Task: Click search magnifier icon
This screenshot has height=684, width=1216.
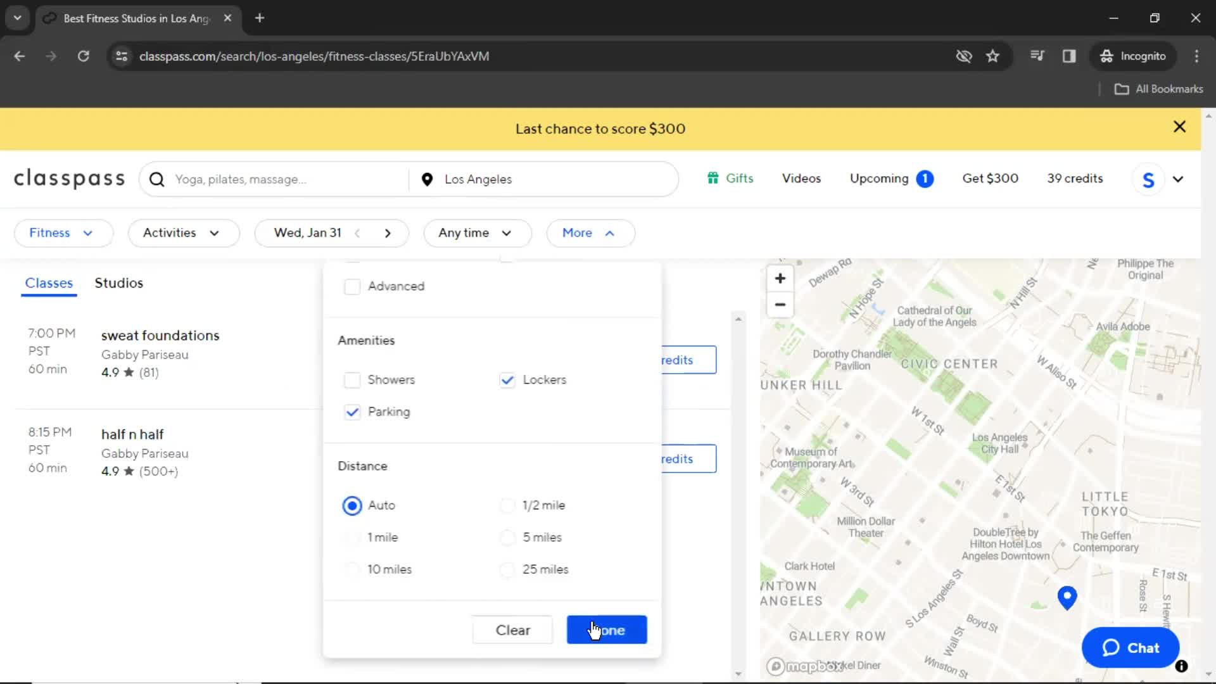Action: click(156, 179)
